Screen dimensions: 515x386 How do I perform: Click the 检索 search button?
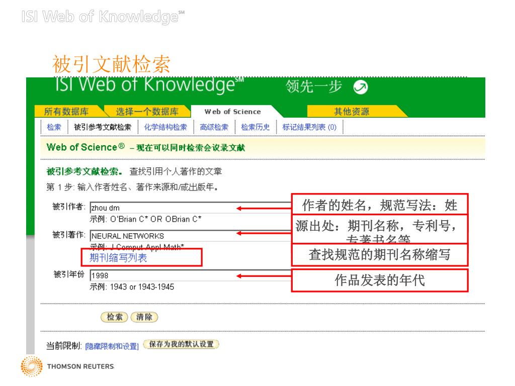[114, 317]
